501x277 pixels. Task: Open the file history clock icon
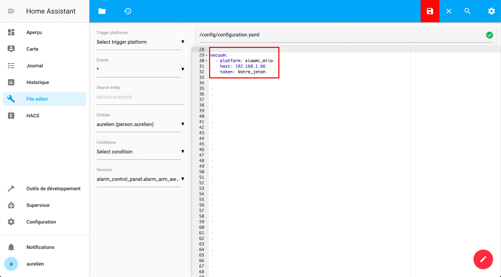(128, 11)
